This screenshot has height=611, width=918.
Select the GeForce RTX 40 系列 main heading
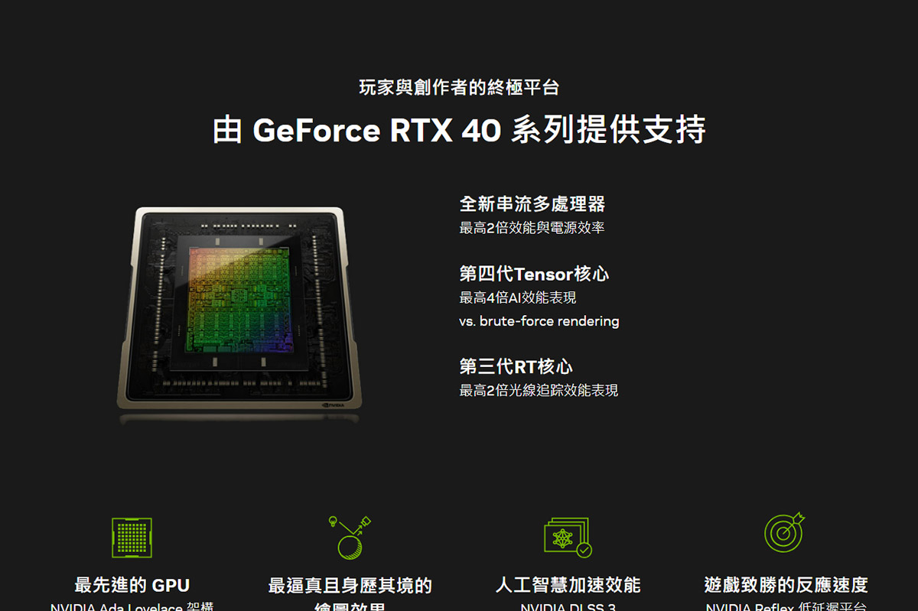click(x=459, y=130)
